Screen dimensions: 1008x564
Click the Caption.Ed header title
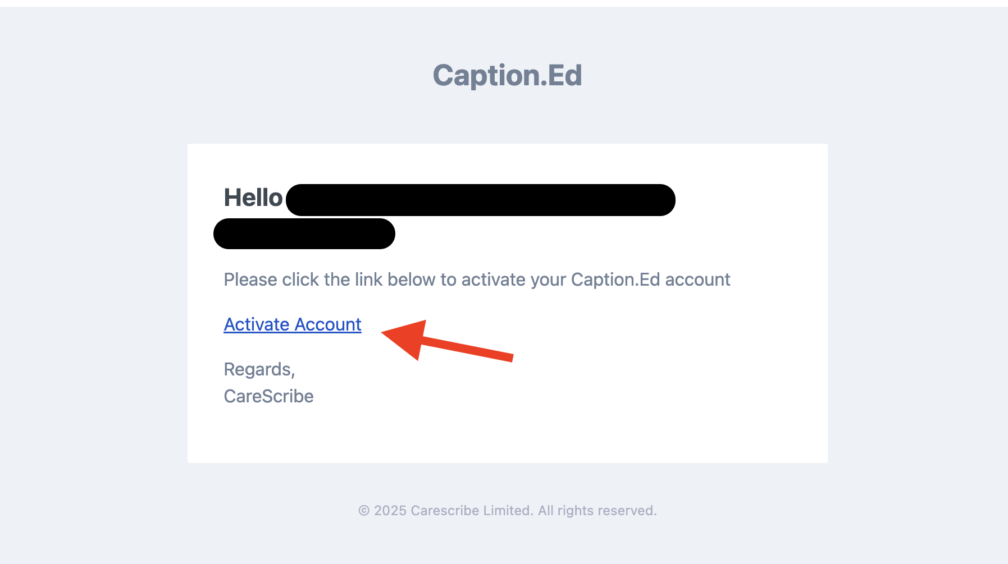(507, 75)
